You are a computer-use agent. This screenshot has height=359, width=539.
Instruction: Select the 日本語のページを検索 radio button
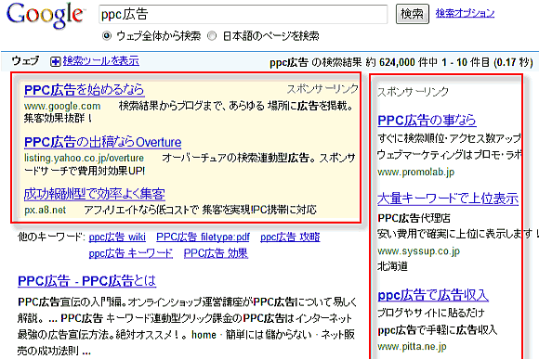(212, 35)
